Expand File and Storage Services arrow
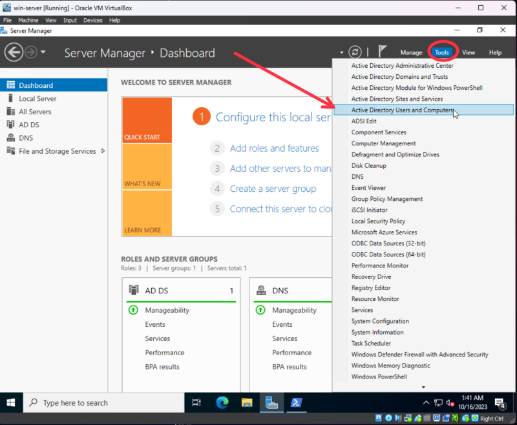This screenshot has width=517, height=425. tap(103, 151)
